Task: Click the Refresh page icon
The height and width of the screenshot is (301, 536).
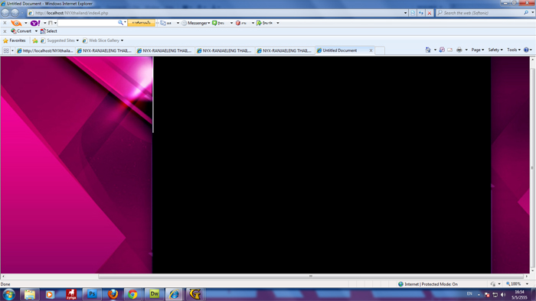Action: pos(421,13)
